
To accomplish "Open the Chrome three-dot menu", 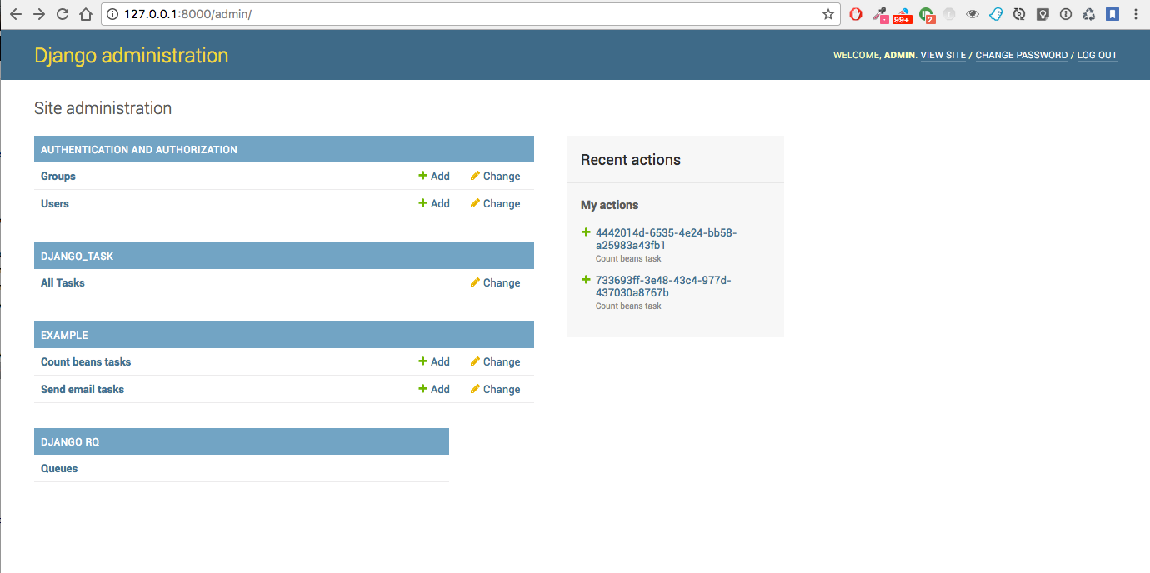I will click(1136, 14).
